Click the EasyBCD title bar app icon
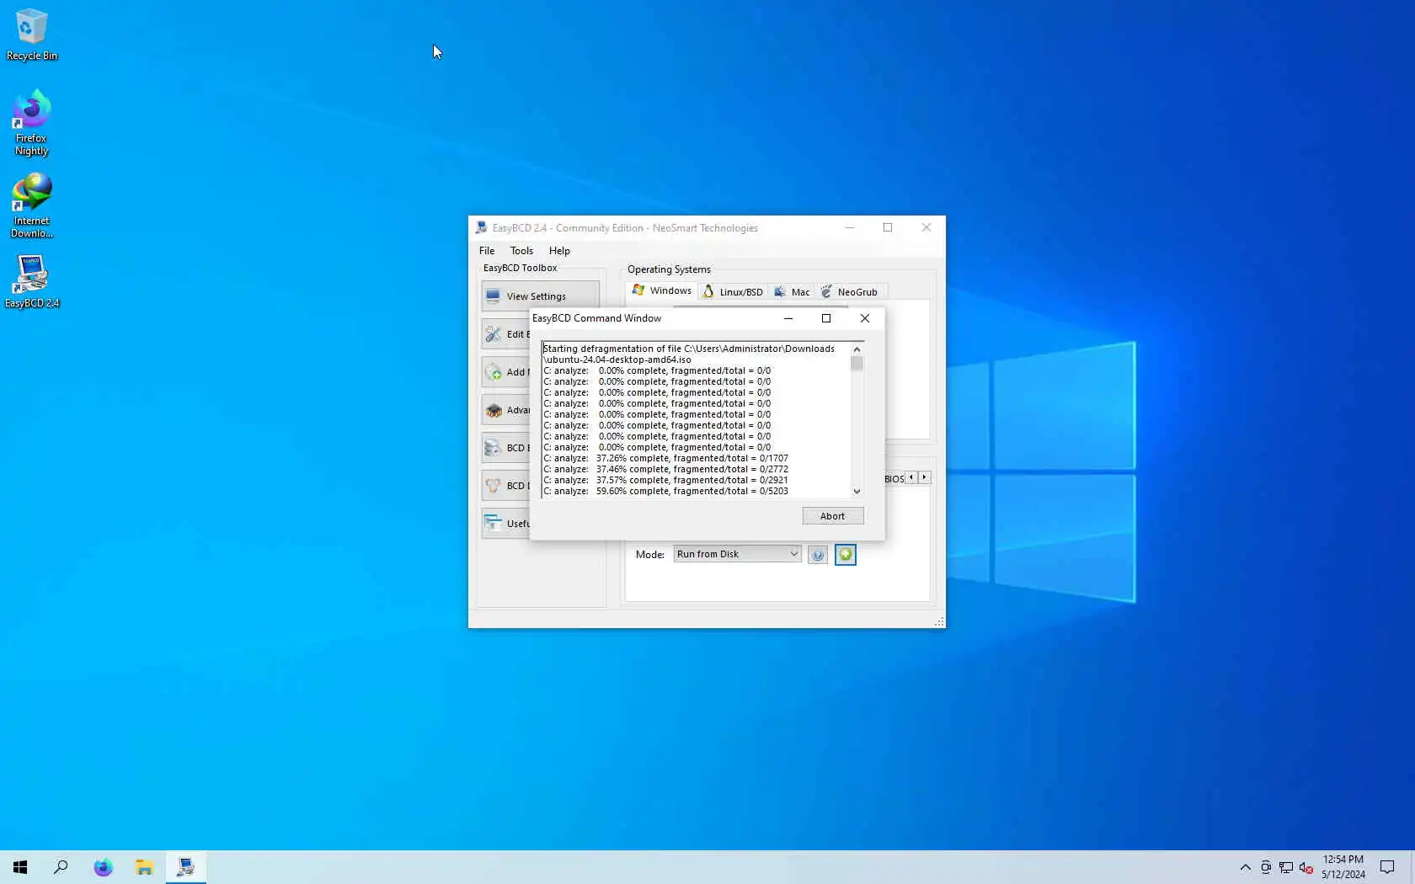The width and height of the screenshot is (1415, 884). tap(481, 227)
